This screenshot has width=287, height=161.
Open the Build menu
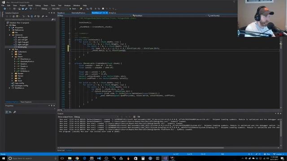[30, 5]
